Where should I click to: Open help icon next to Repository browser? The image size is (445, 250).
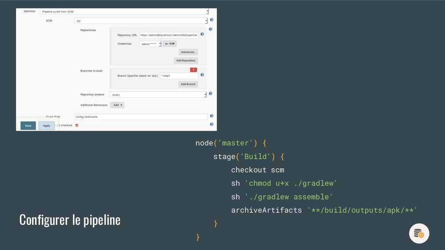pyautogui.click(x=211, y=94)
